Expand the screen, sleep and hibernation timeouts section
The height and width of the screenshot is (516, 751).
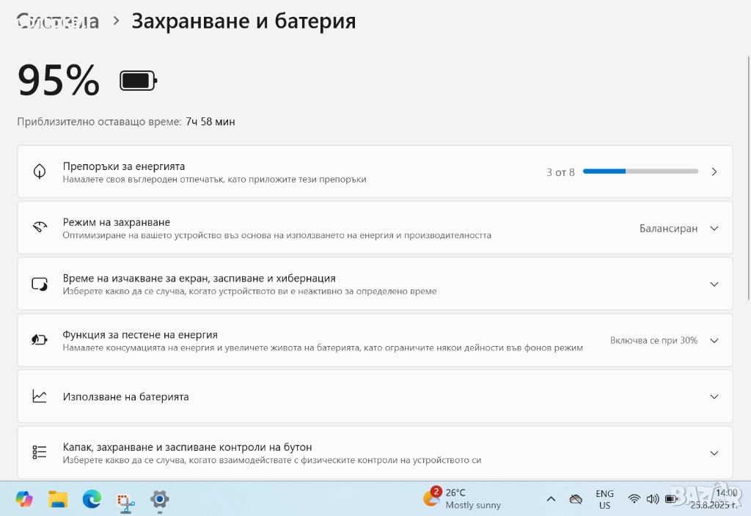click(714, 284)
